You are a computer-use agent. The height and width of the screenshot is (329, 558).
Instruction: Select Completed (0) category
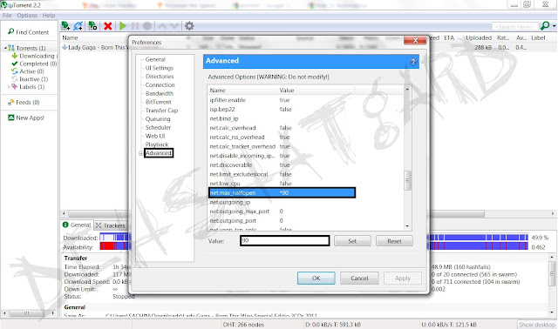click(34, 64)
